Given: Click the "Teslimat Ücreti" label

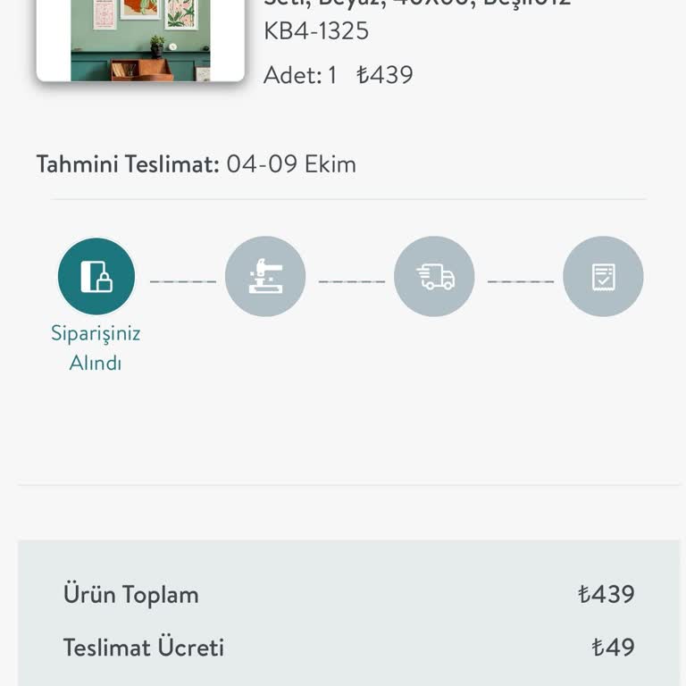Looking at the screenshot, I should click(x=143, y=648).
